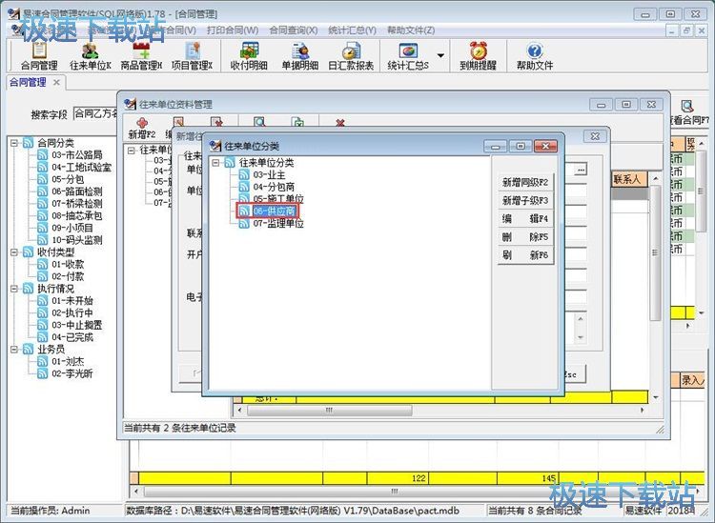Image resolution: width=715 pixels, height=523 pixels.
Task: Switch to 合同管理 tab
Action: tap(29, 83)
